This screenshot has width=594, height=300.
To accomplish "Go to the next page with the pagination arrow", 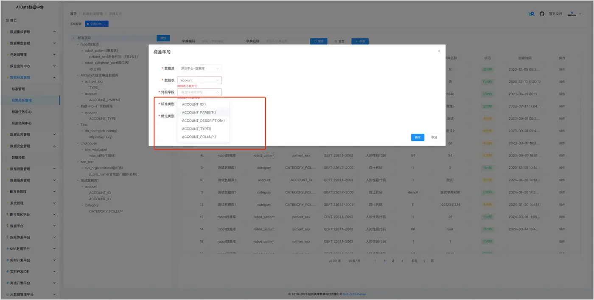I will coord(402,261).
